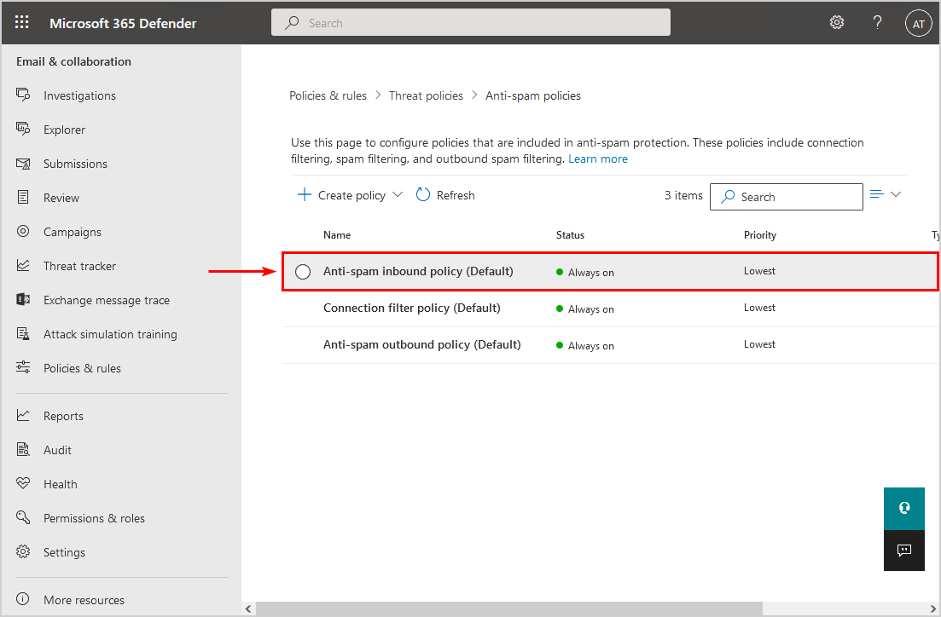The image size is (941, 617).
Task: Click the Threat tracker chart icon
Action: click(x=23, y=265)
